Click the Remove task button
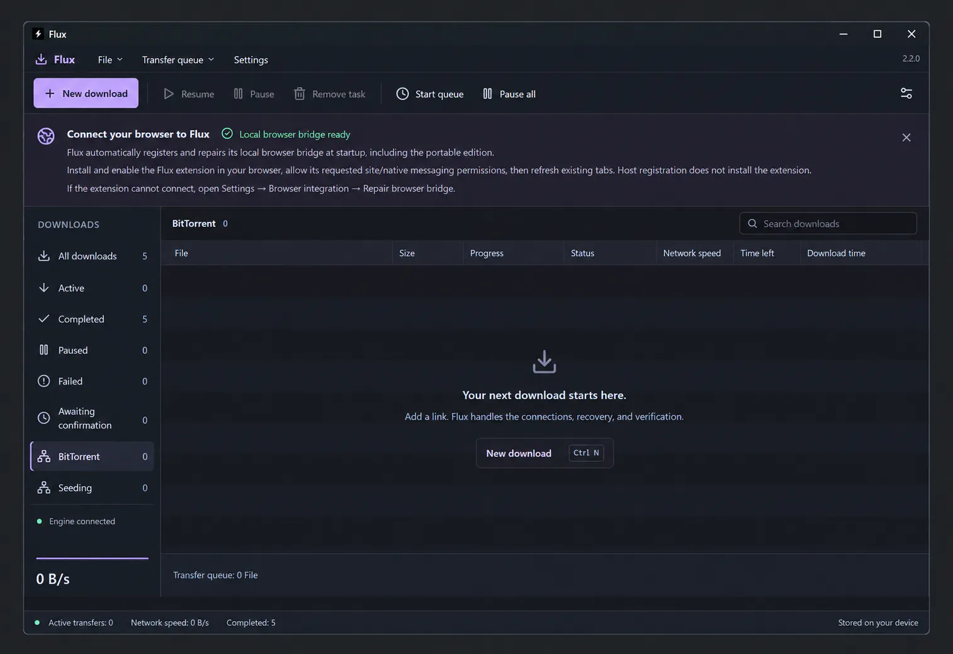The image size is (953, 654). 330,94
